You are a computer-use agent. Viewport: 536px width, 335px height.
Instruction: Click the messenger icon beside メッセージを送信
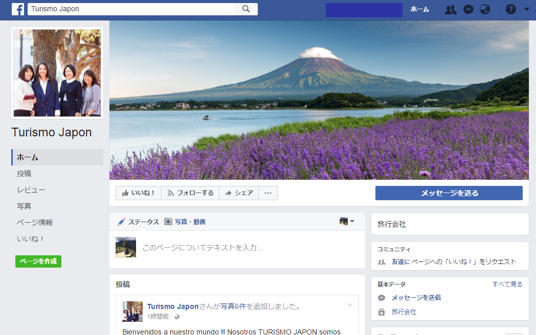click(382, 298)
